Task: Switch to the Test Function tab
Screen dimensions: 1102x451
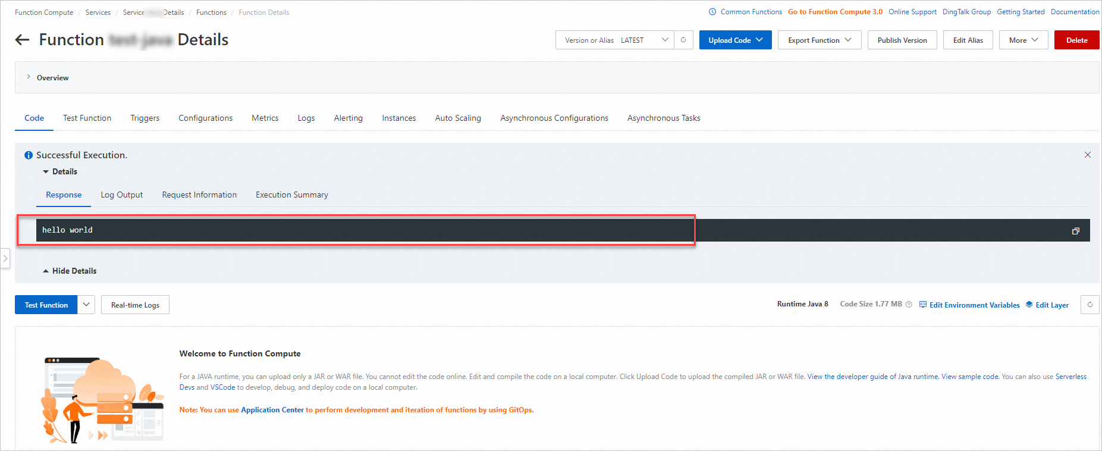Action: (x=87, y=118)
